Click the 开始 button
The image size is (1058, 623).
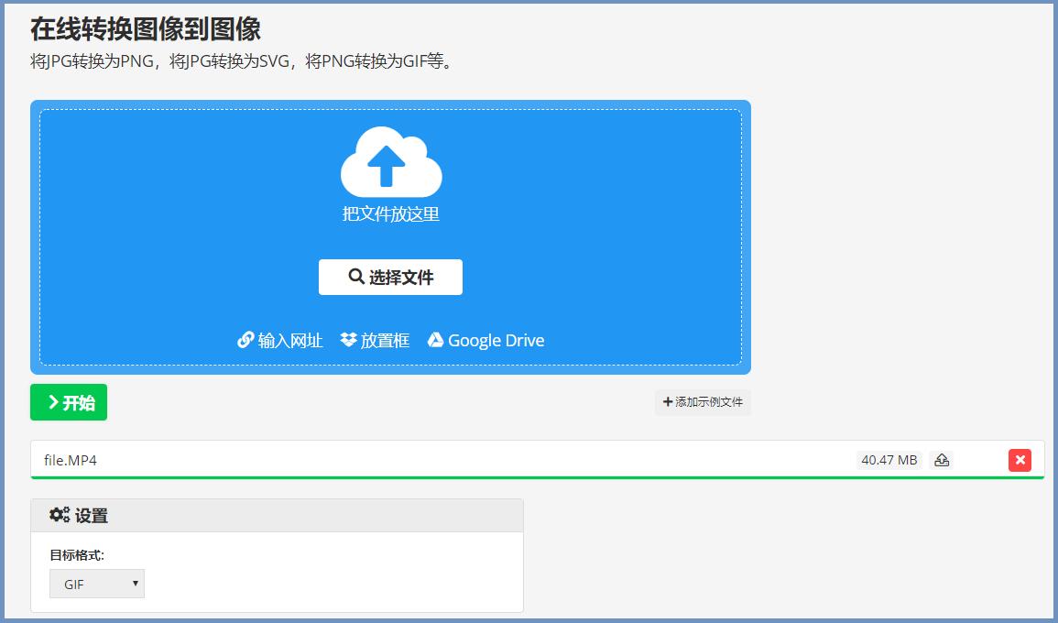pos(68,402)
